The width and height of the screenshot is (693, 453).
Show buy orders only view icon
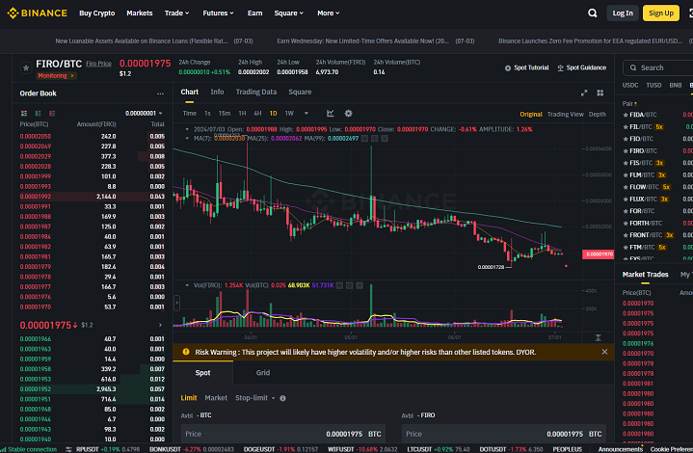(x=38, y=114)
